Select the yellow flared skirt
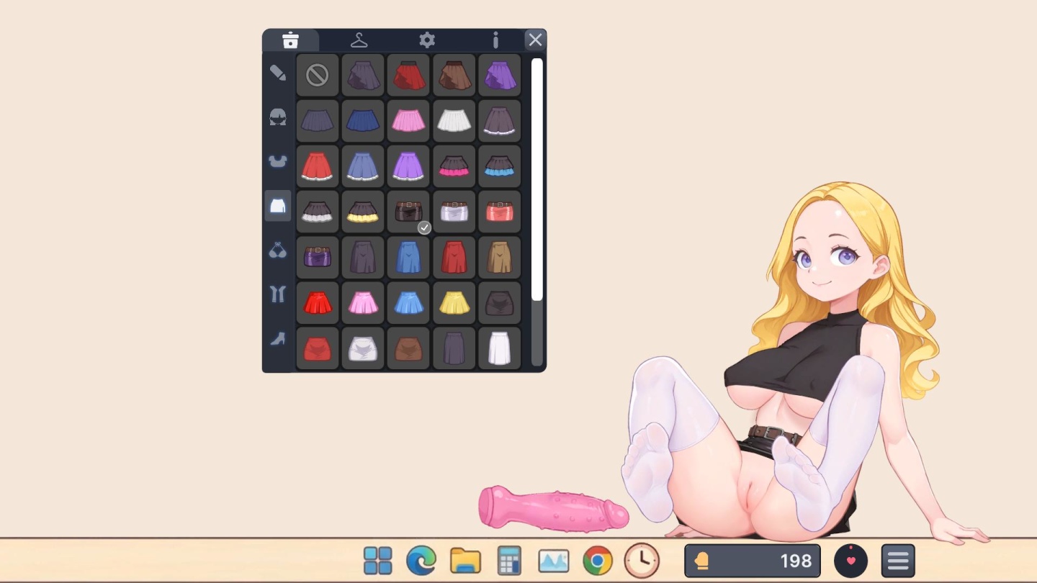This screenshot has width=1037, height=583. click(454, 303)
